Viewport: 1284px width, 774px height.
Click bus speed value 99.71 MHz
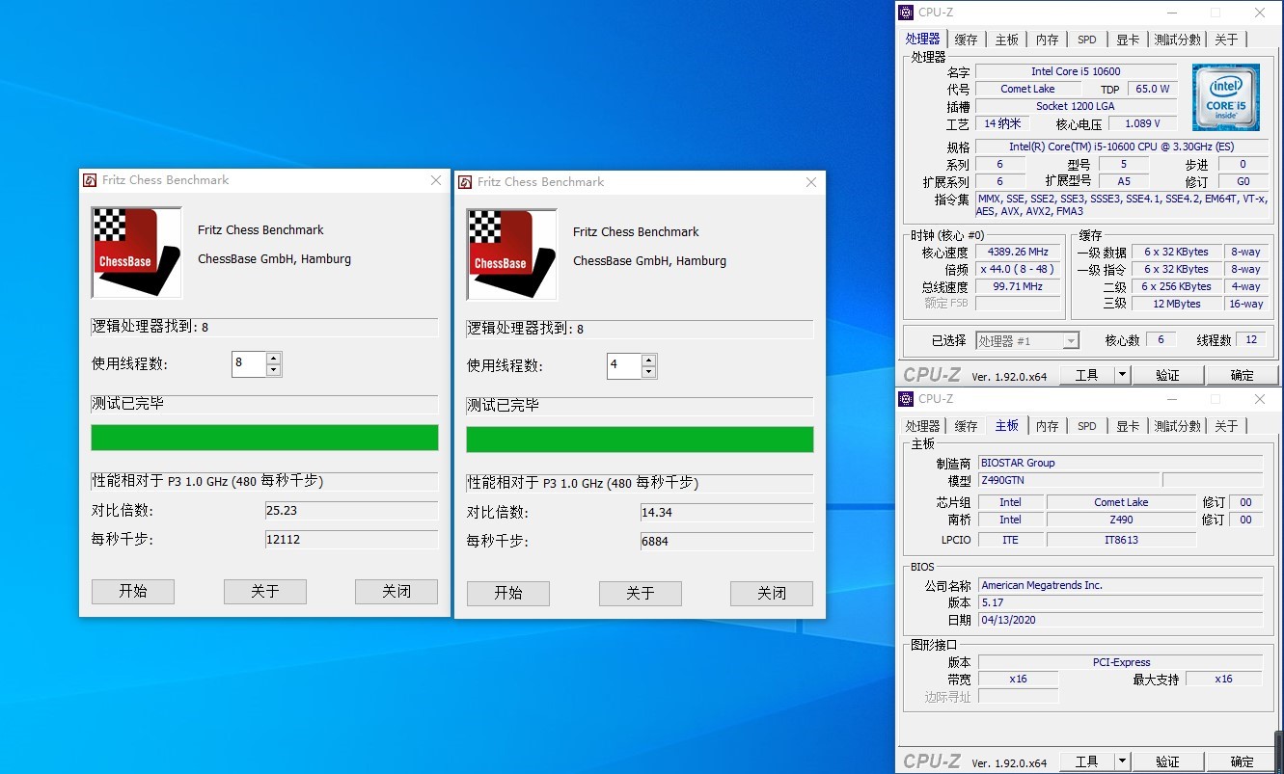1018,286
